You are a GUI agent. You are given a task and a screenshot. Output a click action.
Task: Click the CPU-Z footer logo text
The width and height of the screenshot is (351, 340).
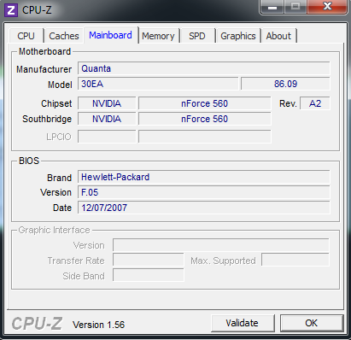tap(37, 324)
